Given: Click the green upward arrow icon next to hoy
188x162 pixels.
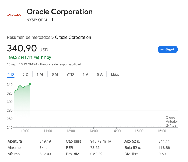Looking at the screenshot, I should point(42,57).
